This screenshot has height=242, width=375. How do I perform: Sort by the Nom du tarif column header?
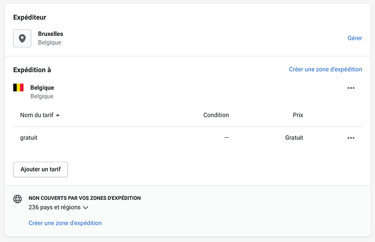(x=37, y=115)
